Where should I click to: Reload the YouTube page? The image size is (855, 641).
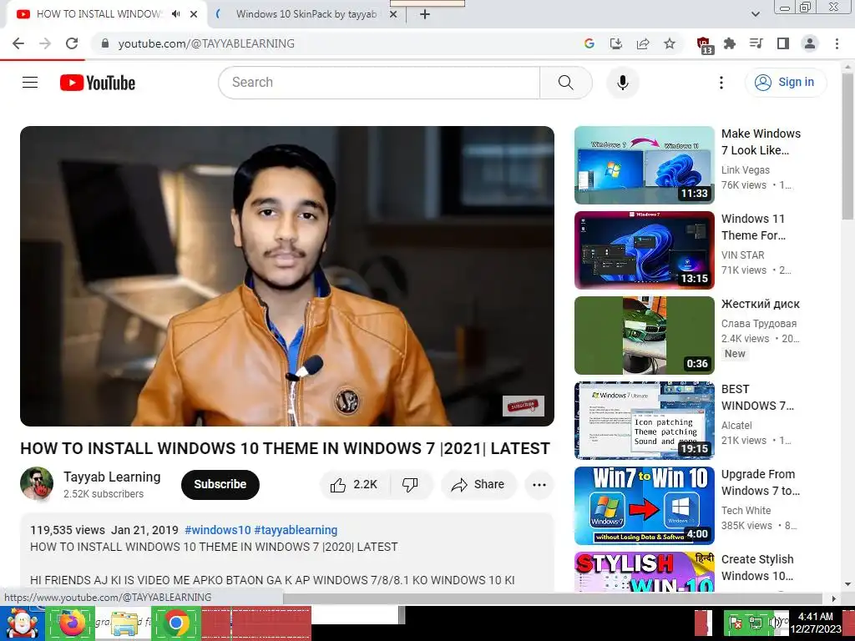coord(72,43)
